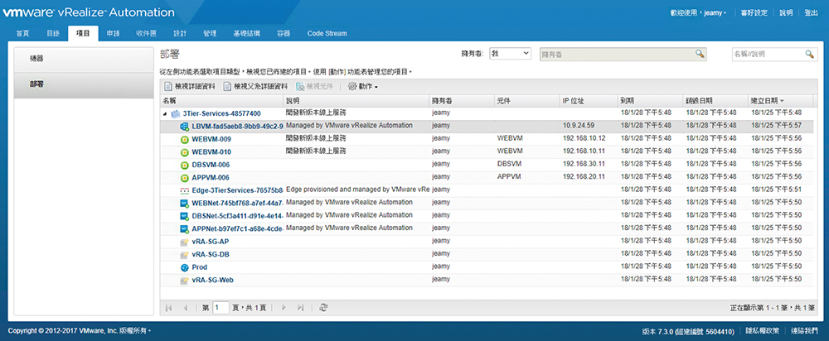Click the 3Tier-Services deployment icon
The height and width of the screenshot is (341, 829).
point(175,113)
